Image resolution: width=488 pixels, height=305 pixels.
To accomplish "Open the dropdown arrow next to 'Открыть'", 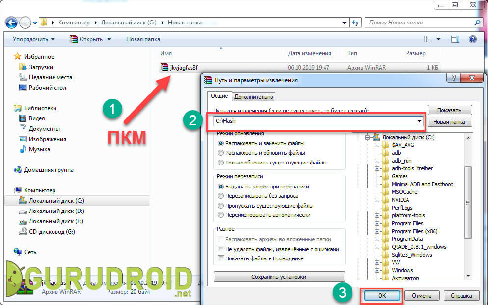I will click(109, 39).
